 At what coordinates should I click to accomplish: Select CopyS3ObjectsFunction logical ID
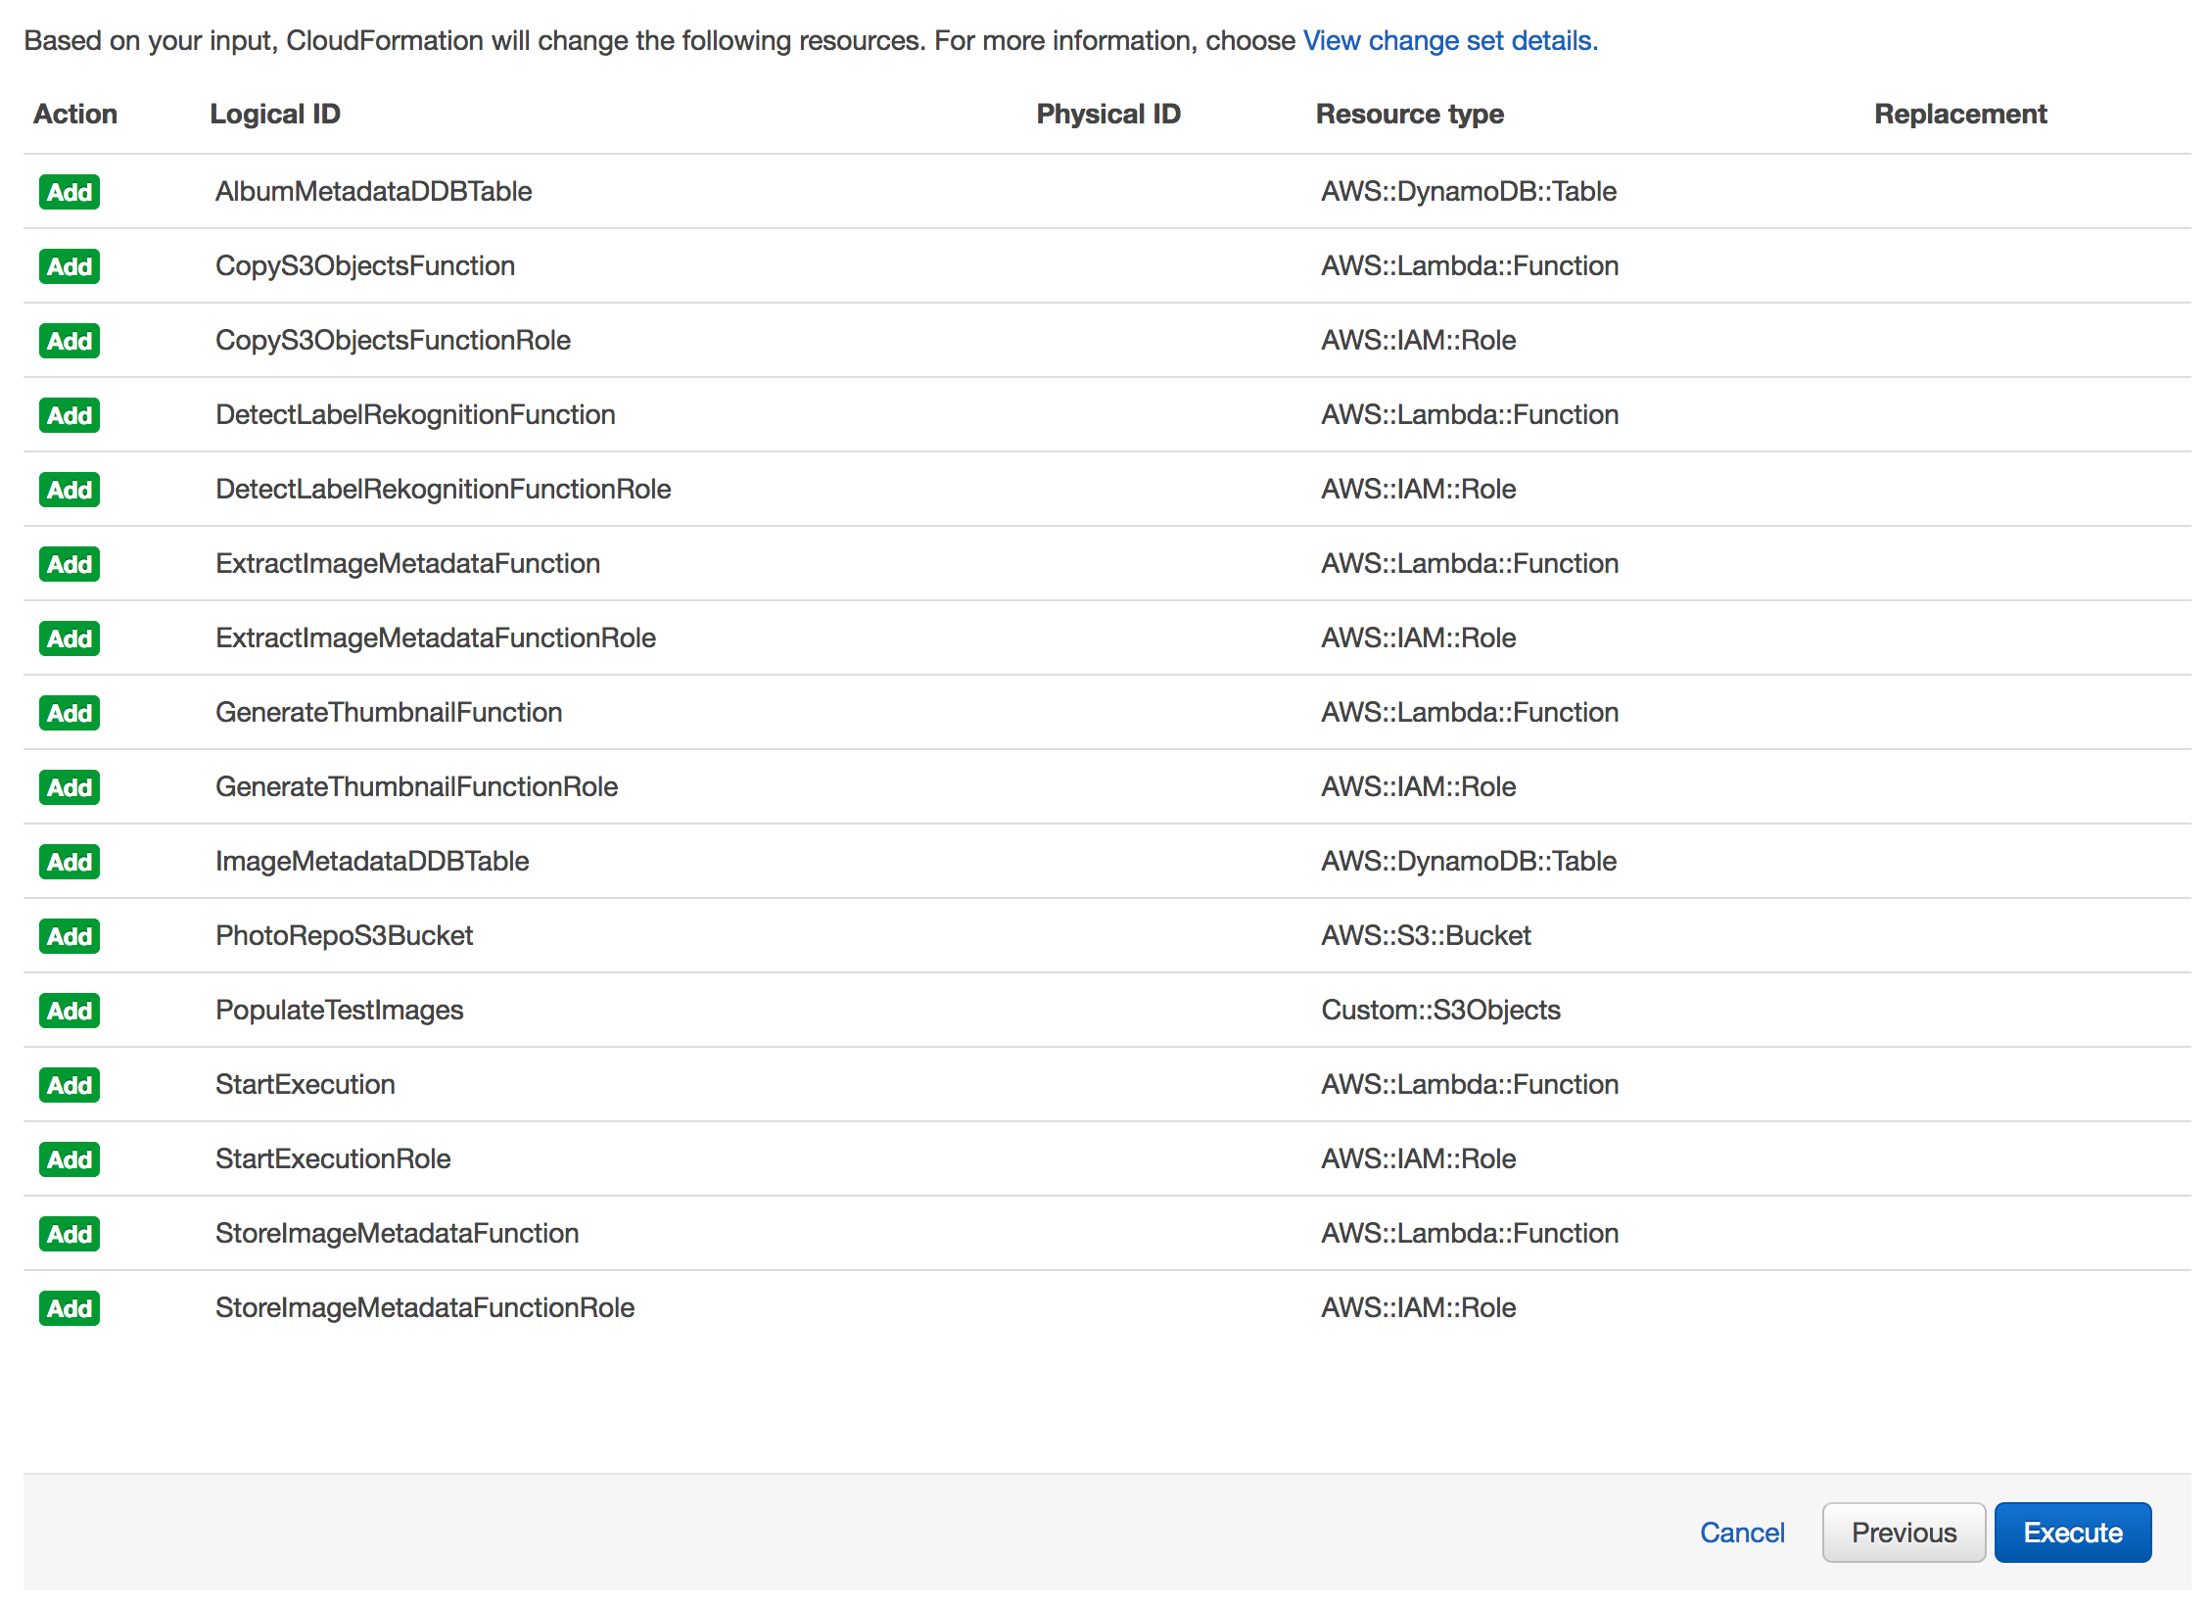click(x=364, y=265)
